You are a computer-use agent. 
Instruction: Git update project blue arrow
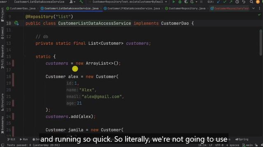click(x=218, y=2)
